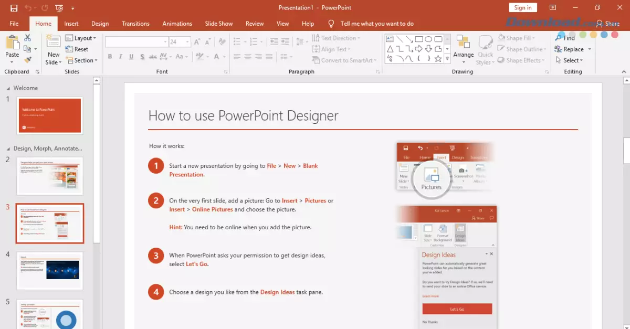This screenshot has width=630, height=329.
Task: Switch to the Design tab
Action: 100,24
